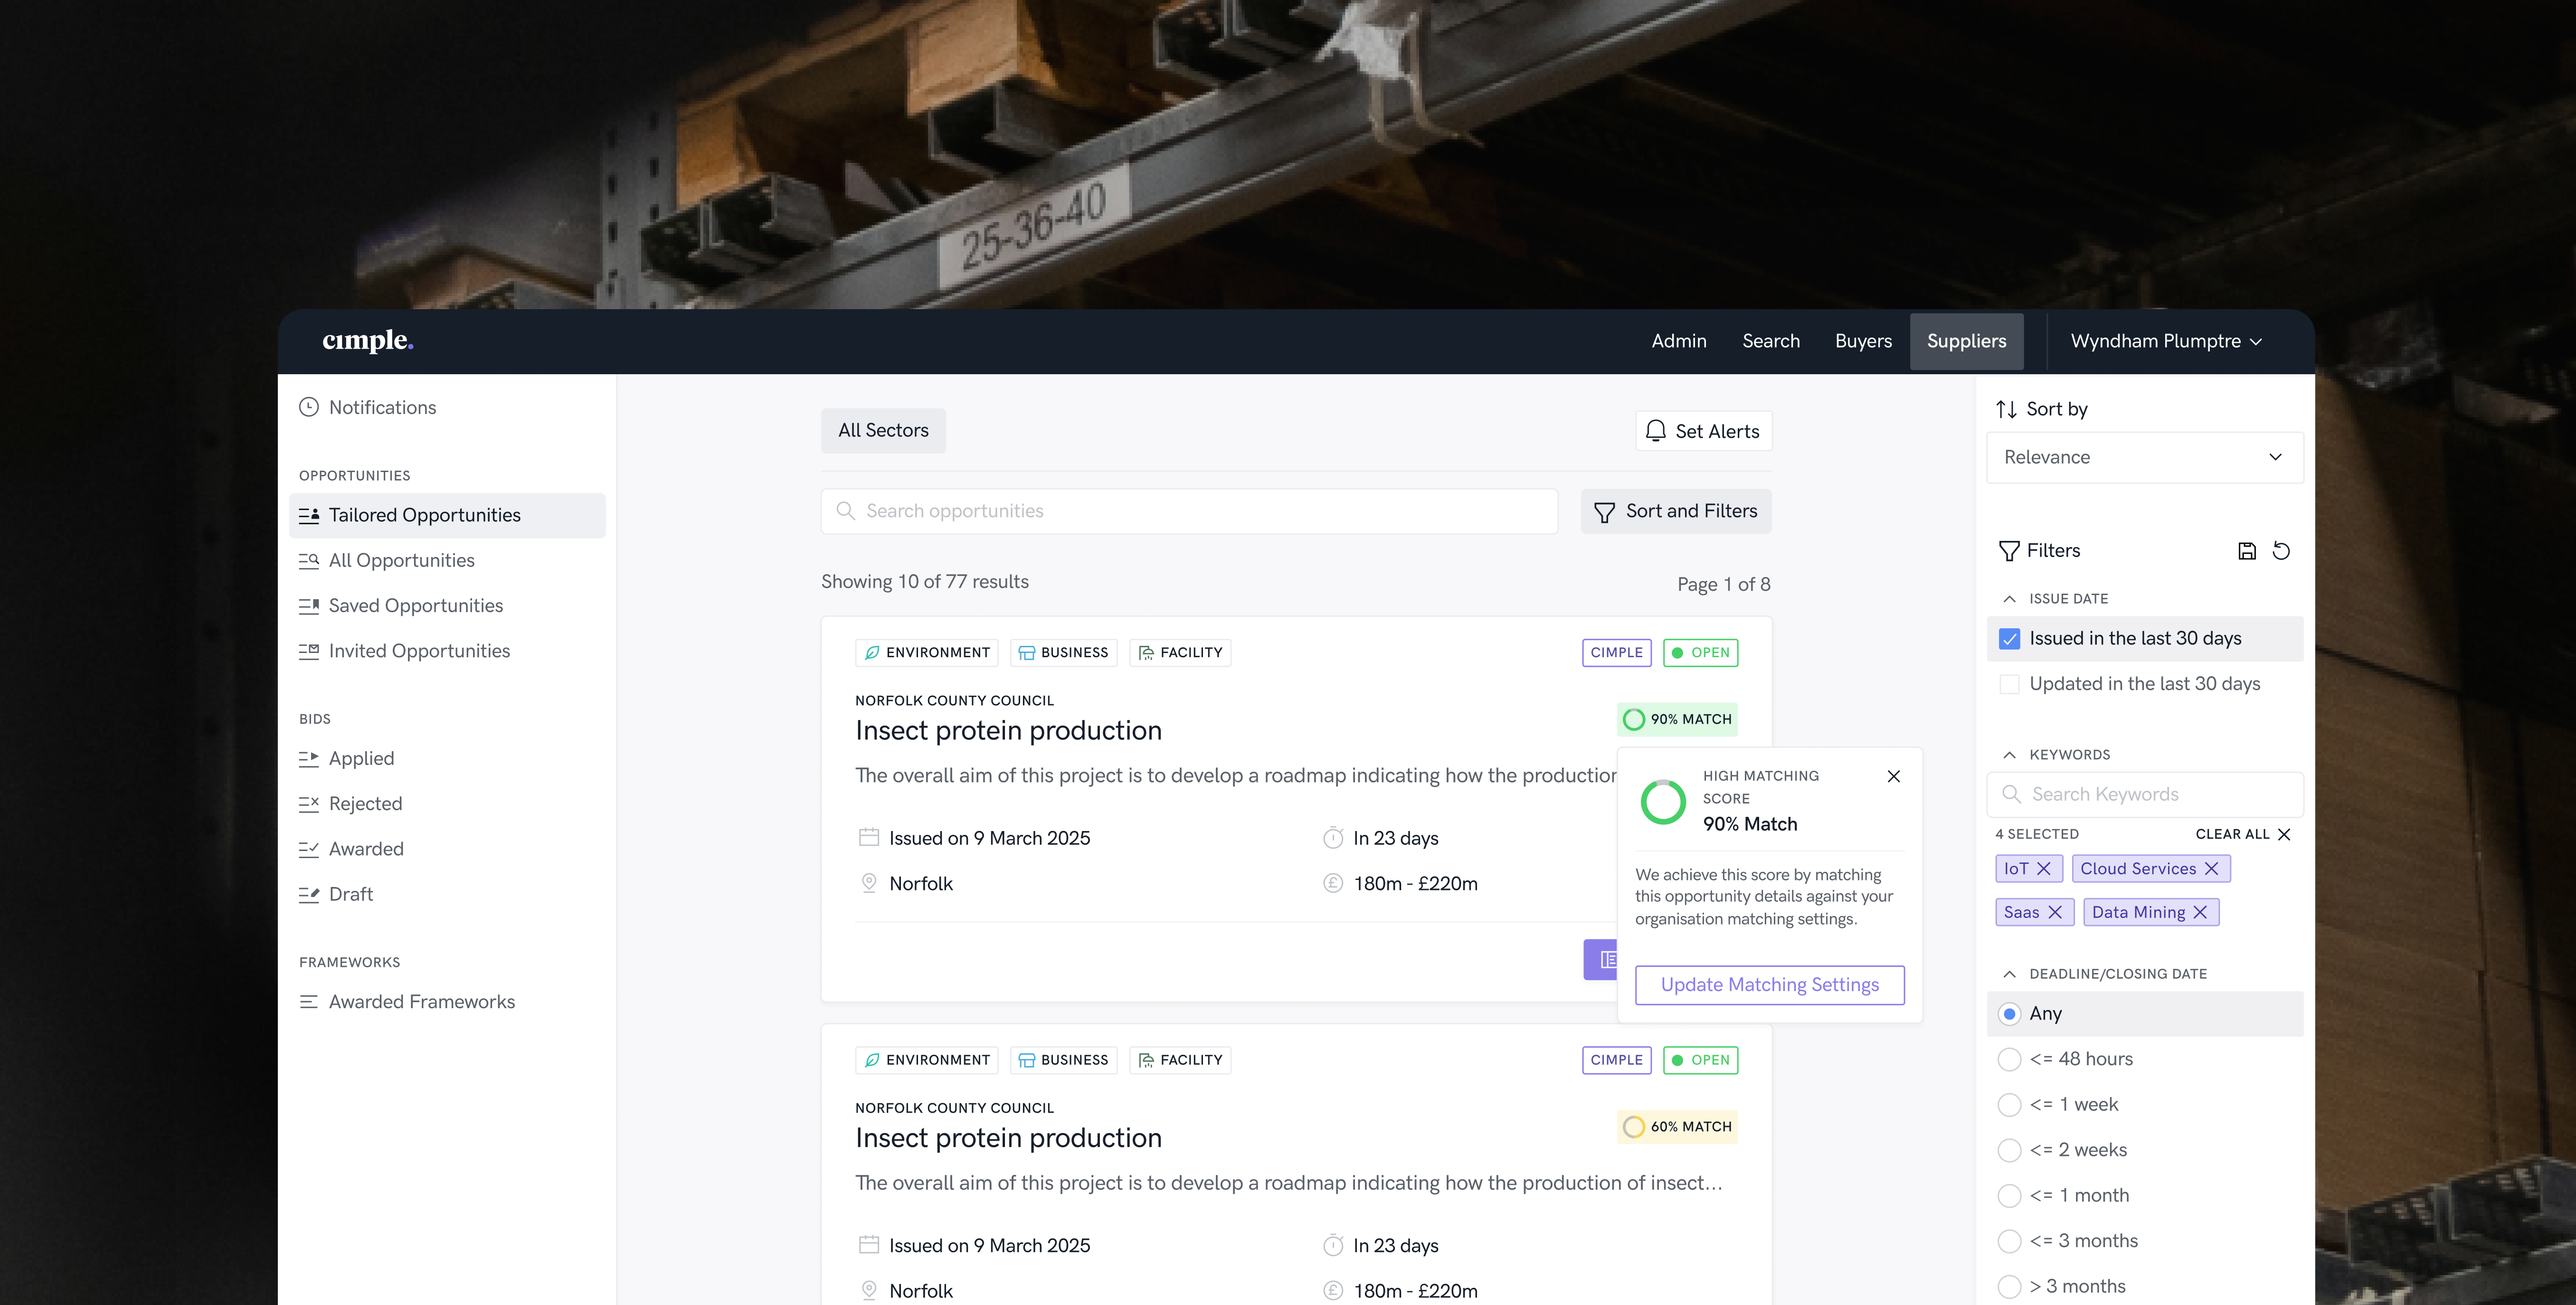This screenshot has width=2576, height=1305.
Task: Select the <= 48 hours deadline option
Action: (x=2009, y=1060)
